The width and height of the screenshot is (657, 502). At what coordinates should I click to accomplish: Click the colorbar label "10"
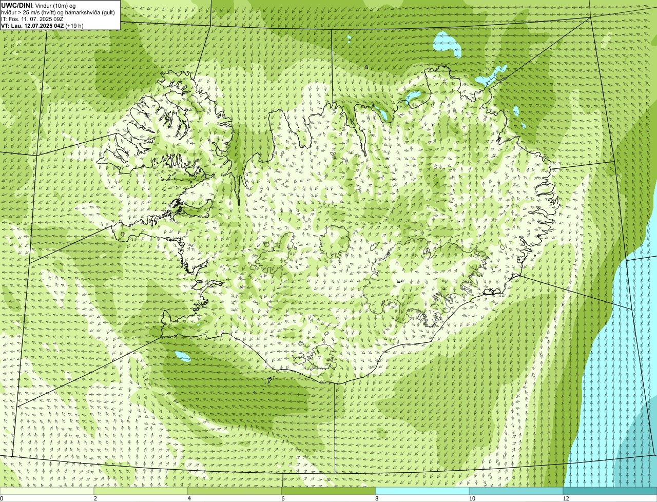[x=472, y=498]
